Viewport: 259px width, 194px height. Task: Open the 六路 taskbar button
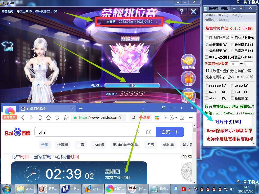tap(71, 189)
